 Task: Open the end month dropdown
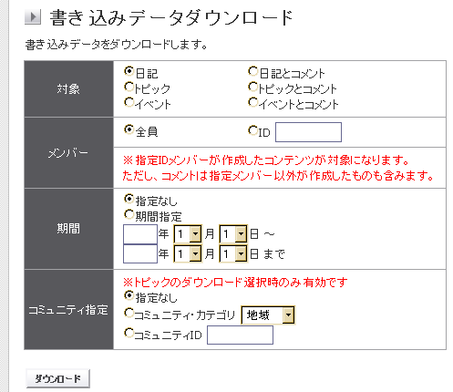(188, 253)
